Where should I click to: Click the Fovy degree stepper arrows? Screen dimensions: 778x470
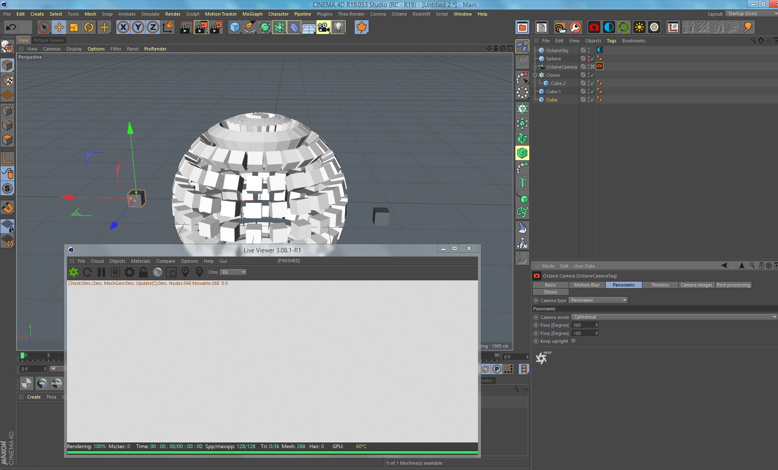pyautogui.click(x=596, y=333)
